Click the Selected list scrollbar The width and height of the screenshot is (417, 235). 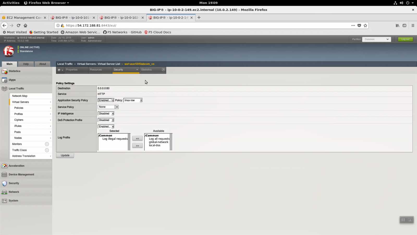129,142
